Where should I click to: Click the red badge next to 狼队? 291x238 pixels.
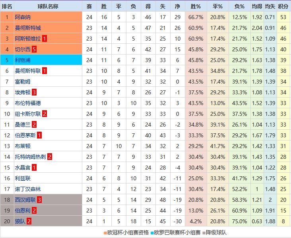click(x=29, y=221)
